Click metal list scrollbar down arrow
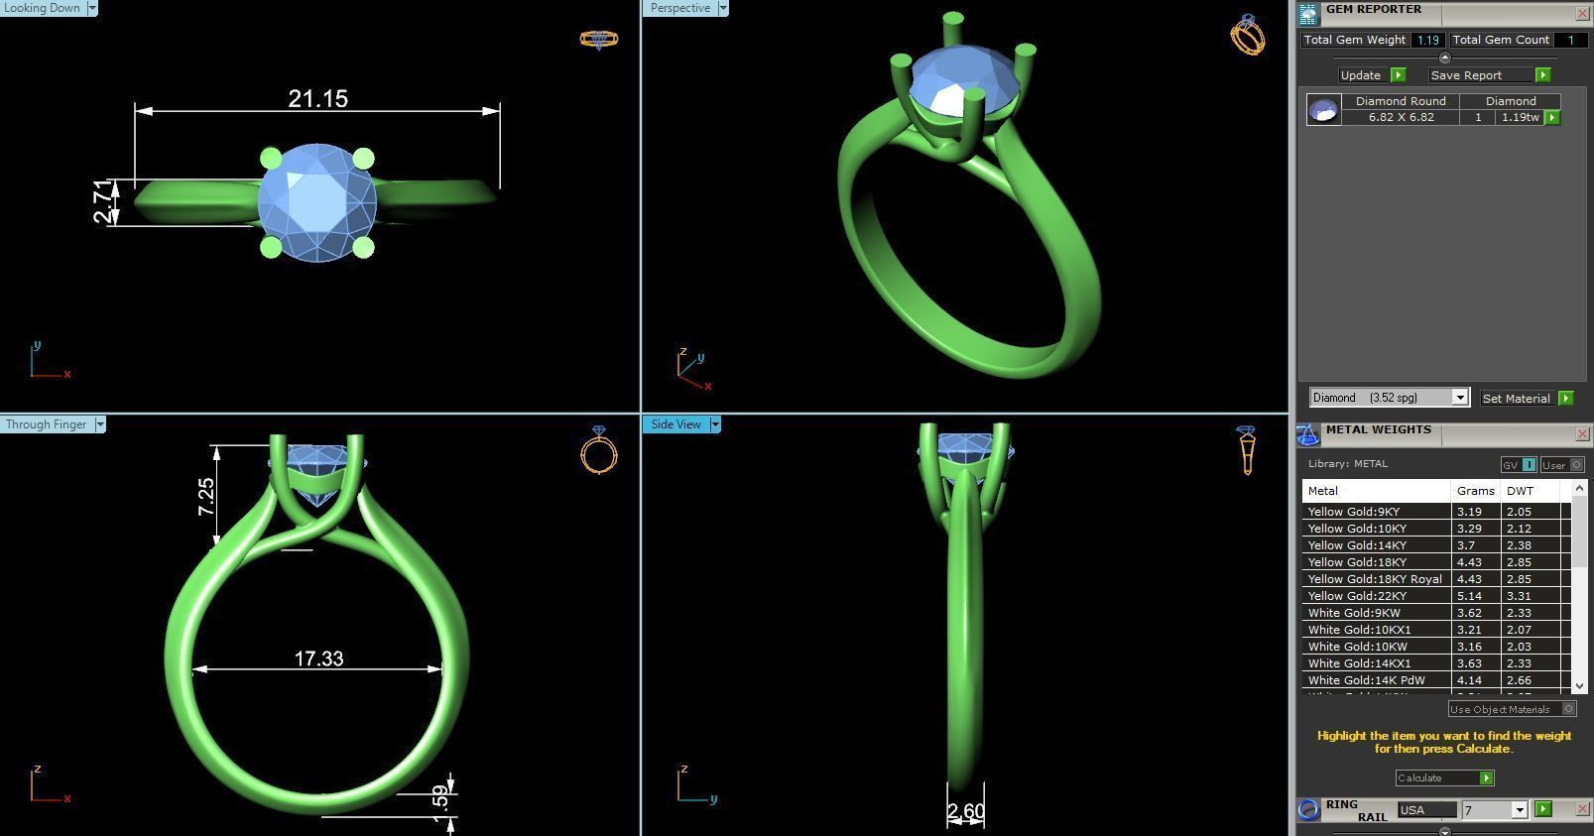The height and width of the screenshot is (836, 1594). click(x=1579, y=685)
